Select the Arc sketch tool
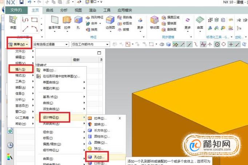Screen dimensions: 248x165 click(x=35, y=29)
